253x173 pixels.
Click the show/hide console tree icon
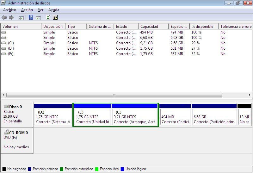(x=21, y=18)
